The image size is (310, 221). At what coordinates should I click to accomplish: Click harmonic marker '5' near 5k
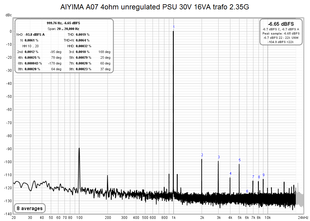[x=240, y=160]
